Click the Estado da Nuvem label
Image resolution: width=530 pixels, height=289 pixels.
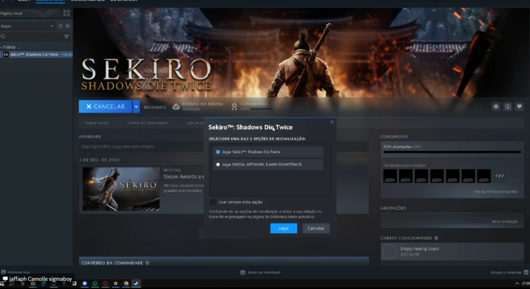[203, 104]
